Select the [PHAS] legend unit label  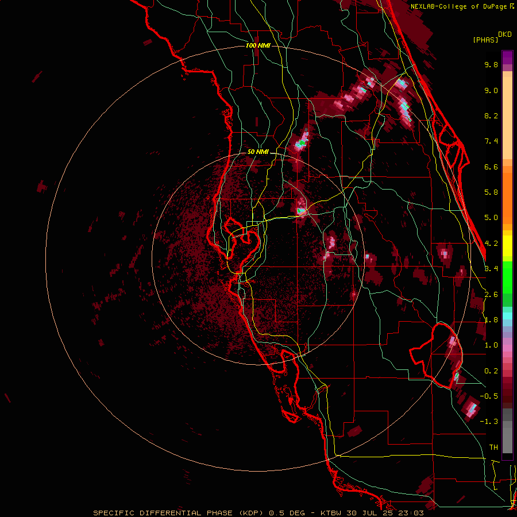click(x=485, y=40)
